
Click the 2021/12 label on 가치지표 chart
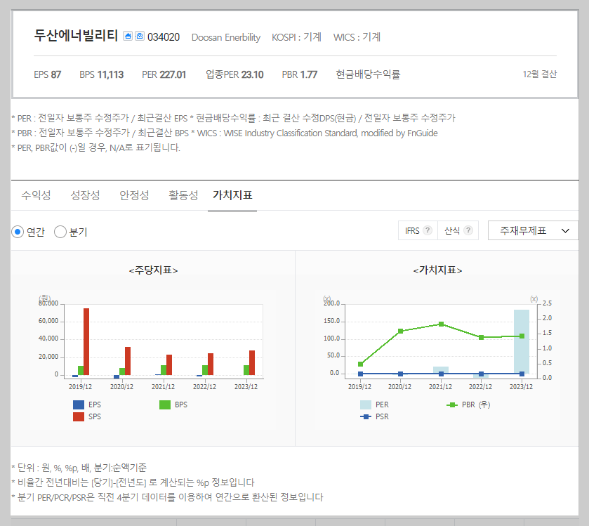click(x=440, y=387)
